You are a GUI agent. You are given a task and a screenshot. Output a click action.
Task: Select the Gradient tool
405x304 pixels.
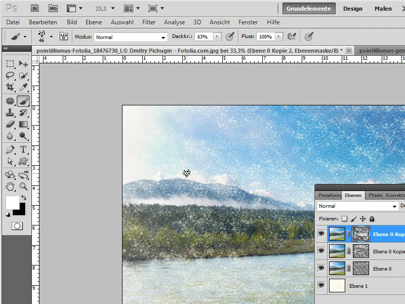pos(23,124)
